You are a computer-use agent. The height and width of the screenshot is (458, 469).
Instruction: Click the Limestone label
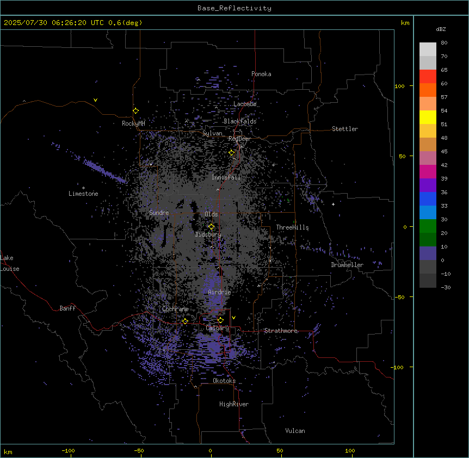[x=83, y=194]
